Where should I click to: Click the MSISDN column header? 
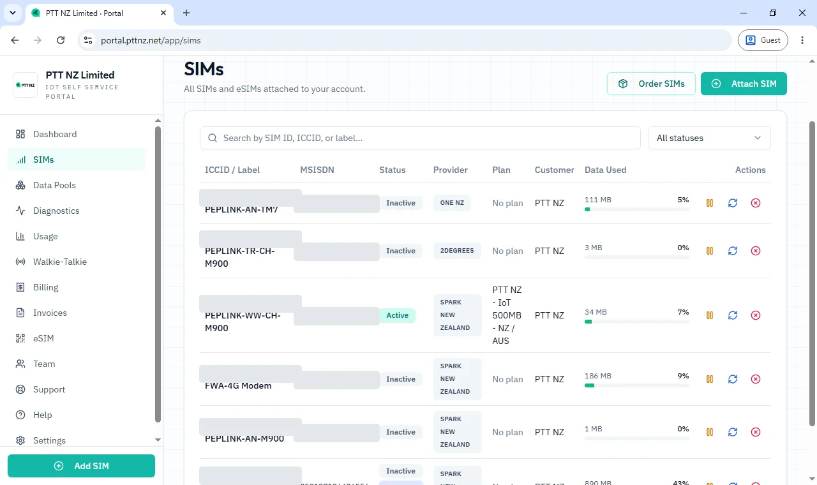(317, 170)
